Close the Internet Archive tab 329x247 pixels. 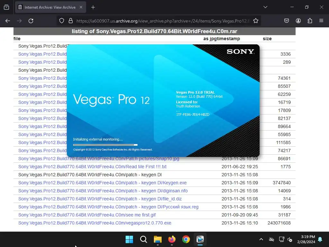(81, 7)
